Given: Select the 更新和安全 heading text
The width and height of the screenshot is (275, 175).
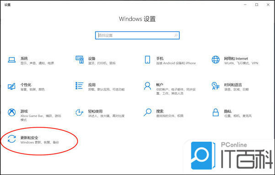Looking at the screenshot, I should pyautogui.click(x=29, y=138).
